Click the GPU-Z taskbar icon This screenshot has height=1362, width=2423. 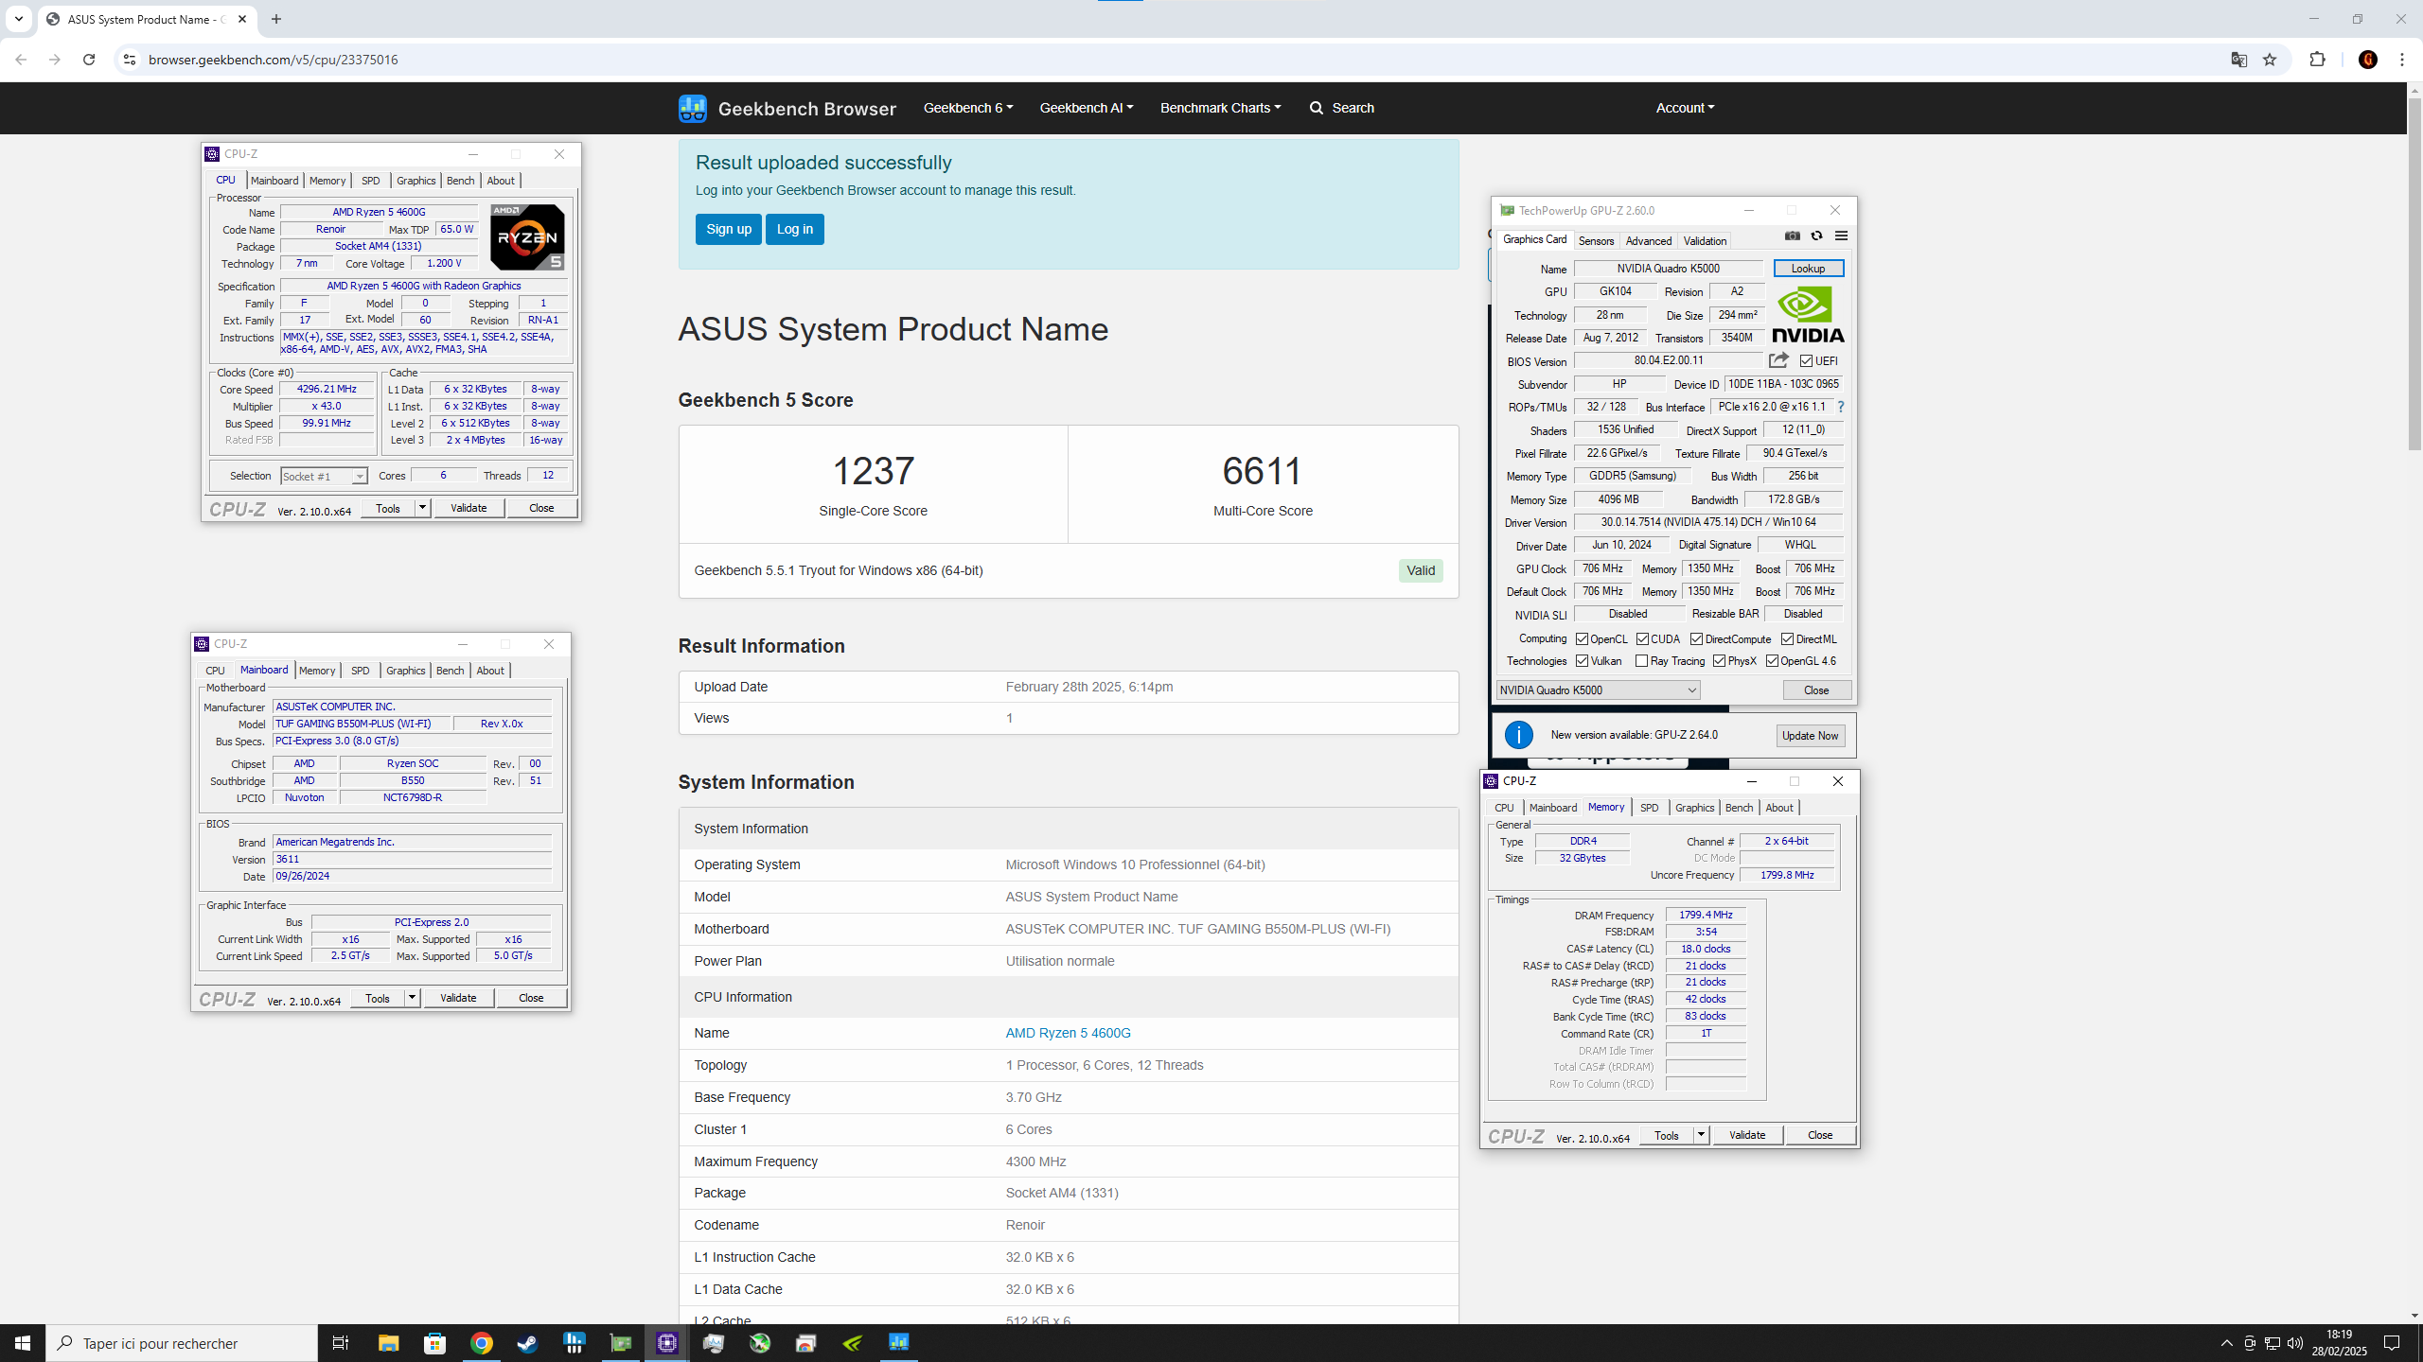point(620,1343)
